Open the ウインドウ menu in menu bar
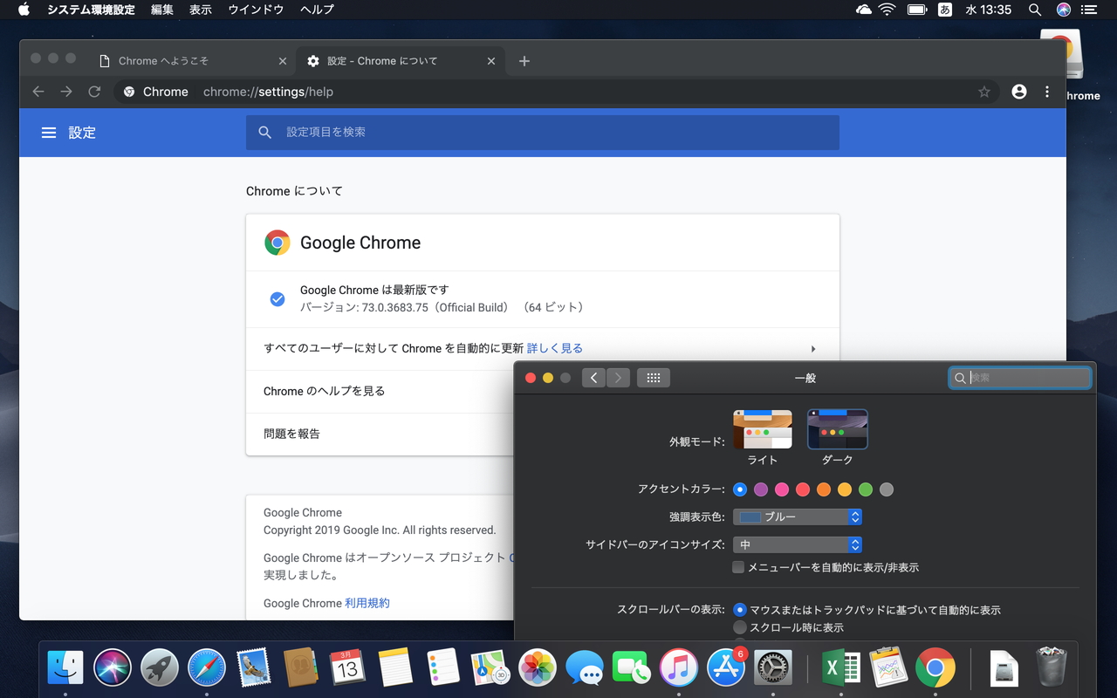The height and width of the screenshot is (698, 1117). pos(255,10)
